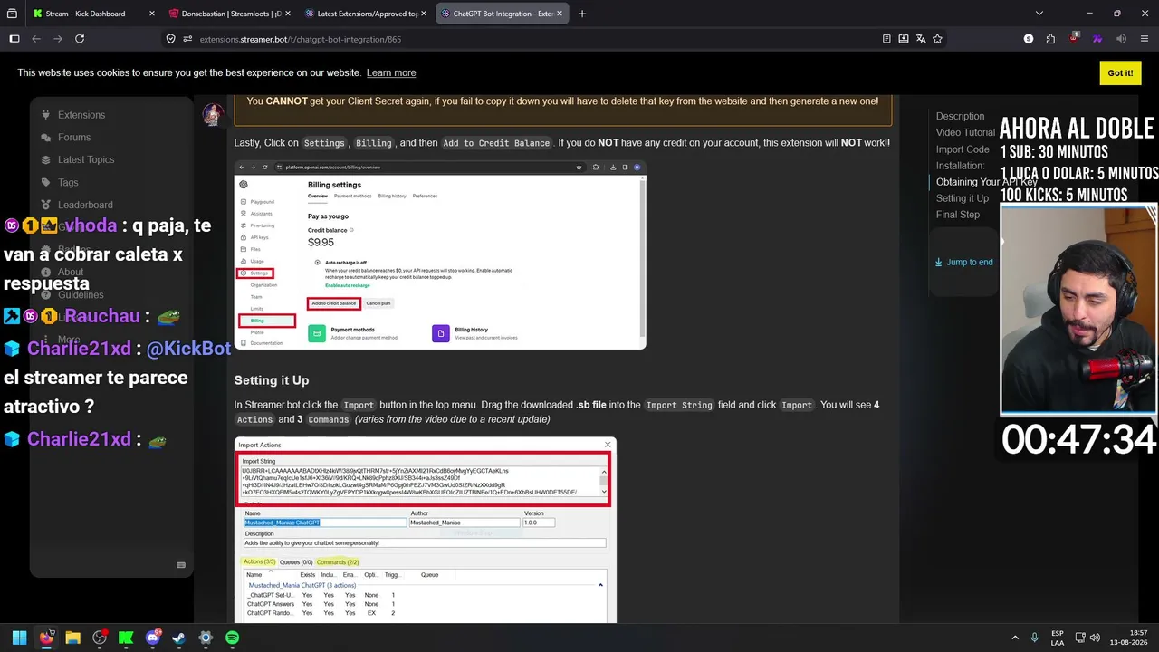Go back to the previous page
Screen dimensions: 1159x652
click(x=36, y=39)
